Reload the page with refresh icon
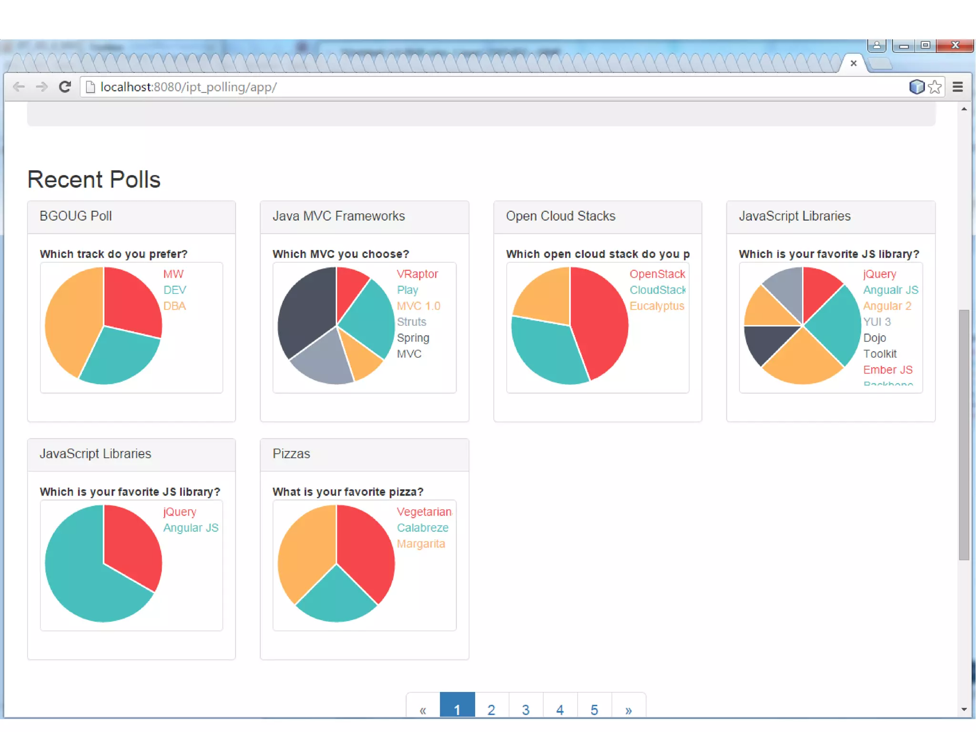The width and height of the screenshot is (976, 732). click(65, 87)
